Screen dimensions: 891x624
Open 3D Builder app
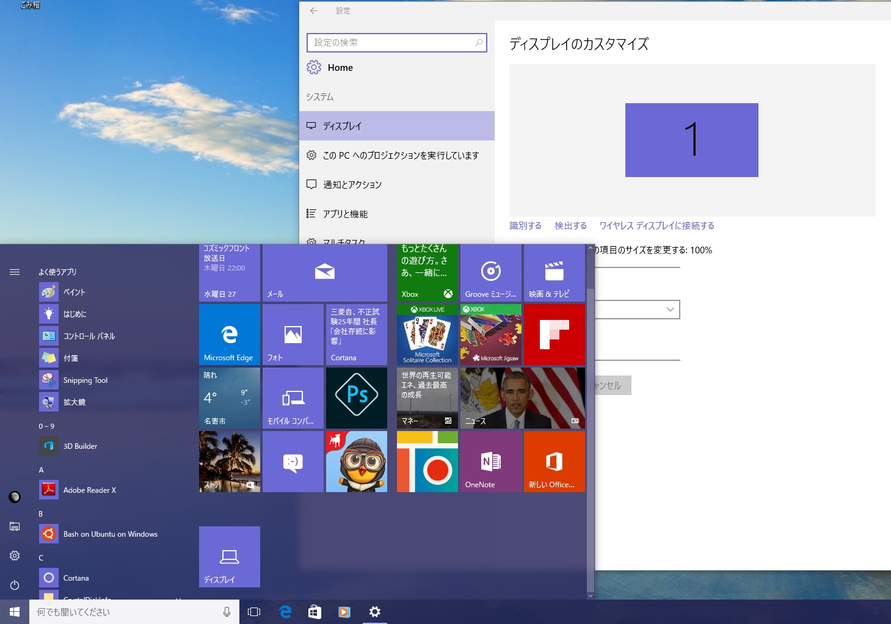pos(110,446)
